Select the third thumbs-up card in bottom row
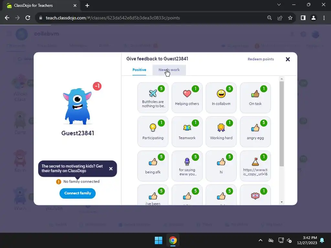Viewport: 331px width, 248px height. tap(221, 195)
